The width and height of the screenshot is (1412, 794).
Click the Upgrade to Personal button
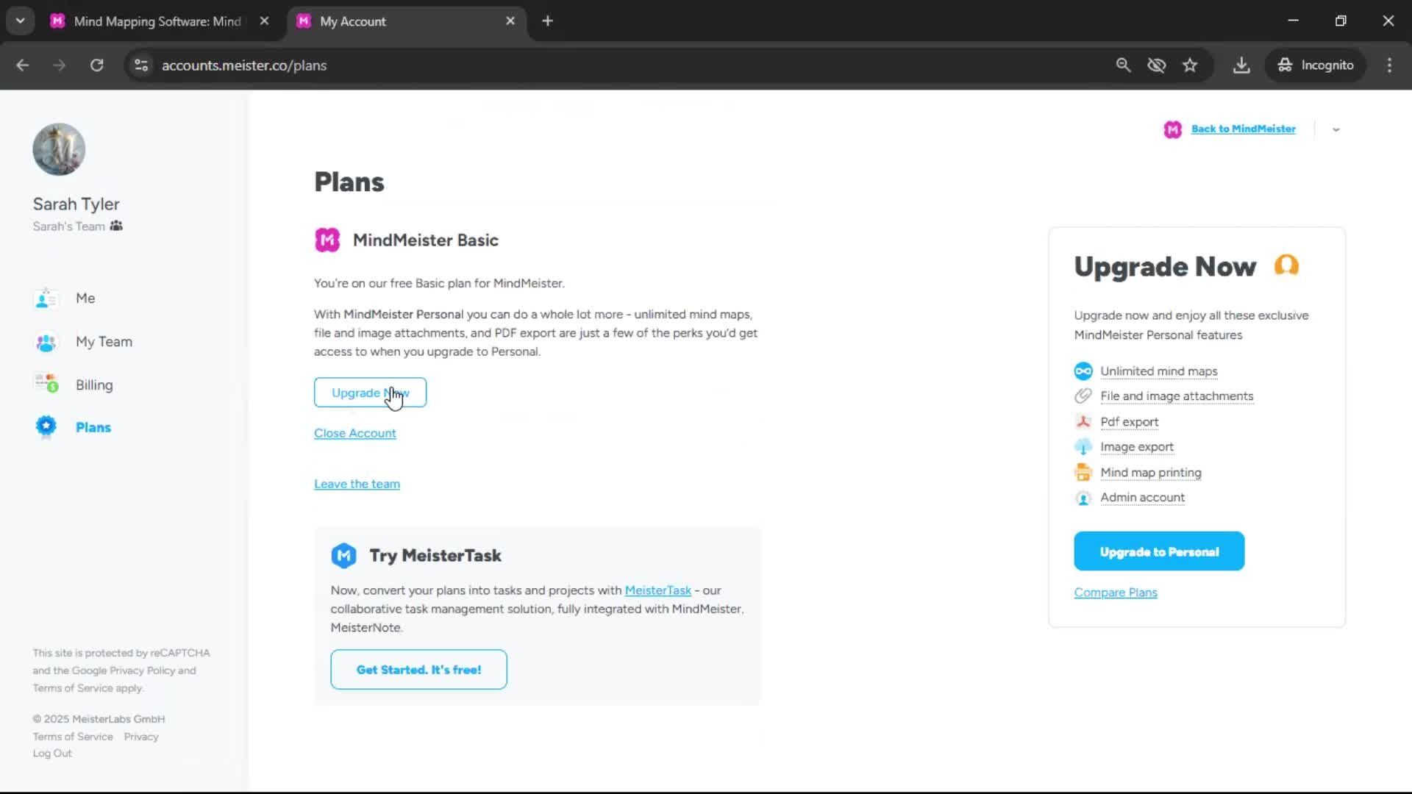1159,551
